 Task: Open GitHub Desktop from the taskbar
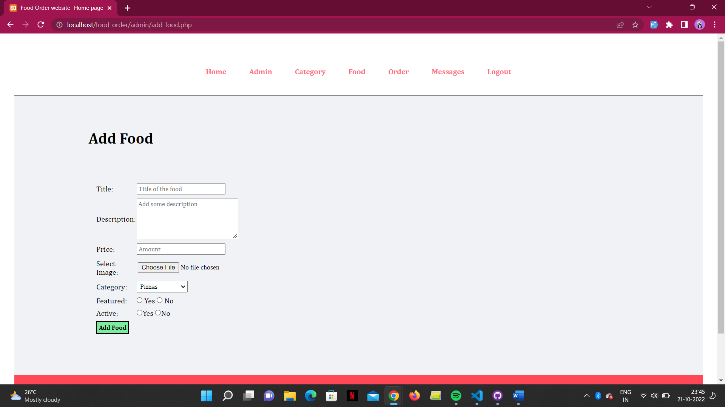click(x=497, y=396)
